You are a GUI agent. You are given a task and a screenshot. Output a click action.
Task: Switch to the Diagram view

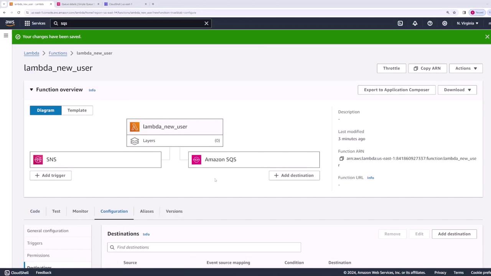(x=46, y=110)
